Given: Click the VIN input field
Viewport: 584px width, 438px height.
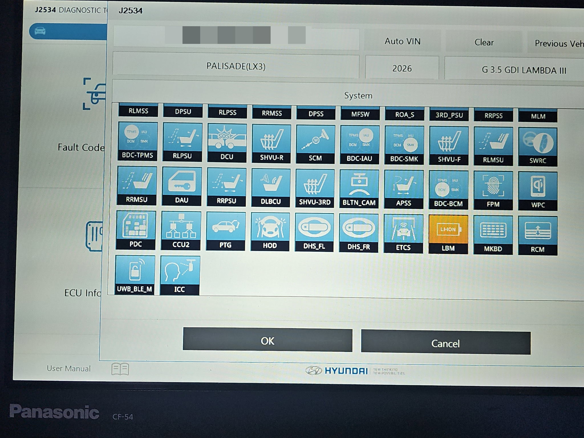Looking at the screenshot, I should coord(236,38).
